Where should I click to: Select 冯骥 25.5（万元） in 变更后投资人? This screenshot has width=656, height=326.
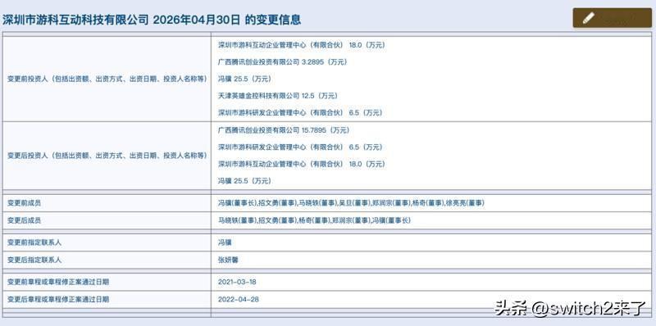tap(244, 181)
